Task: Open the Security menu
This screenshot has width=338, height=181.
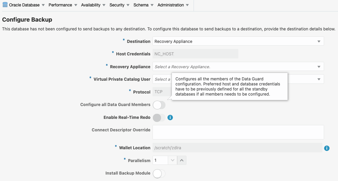Action: [x=119, y=5]
